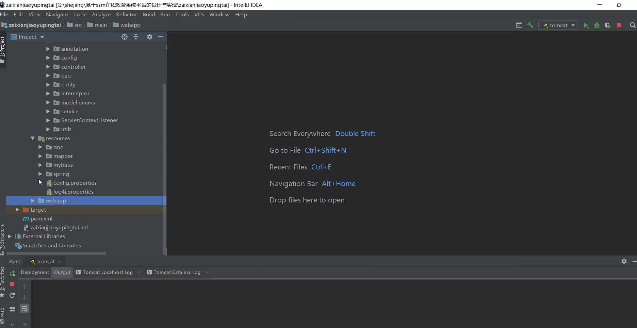Image resolution: width=637 pixels, height=328 pixels.
Task: Expand the service folder
Action: (48, 112)
